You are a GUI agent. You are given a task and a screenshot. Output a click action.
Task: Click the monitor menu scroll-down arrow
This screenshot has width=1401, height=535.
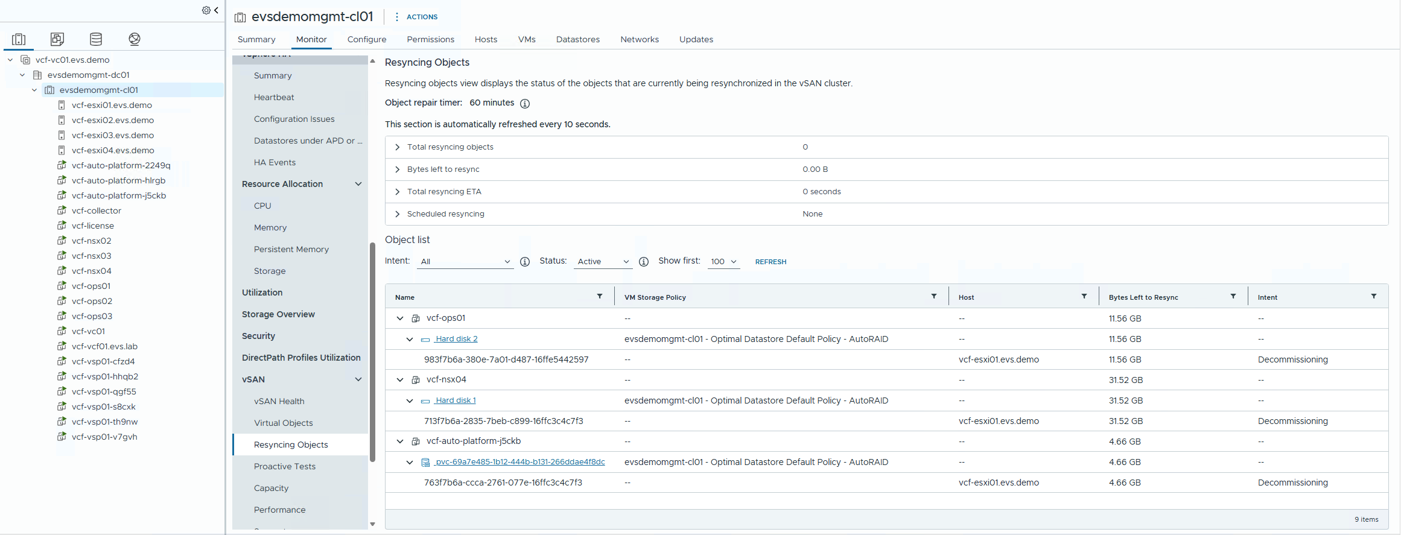tap(372, 524)
